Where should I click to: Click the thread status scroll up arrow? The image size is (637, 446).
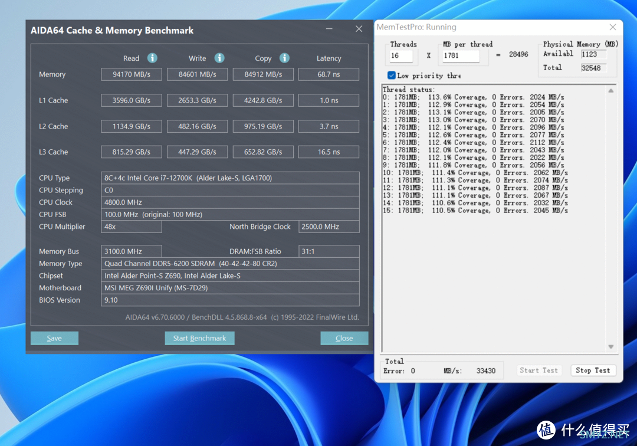611,91
